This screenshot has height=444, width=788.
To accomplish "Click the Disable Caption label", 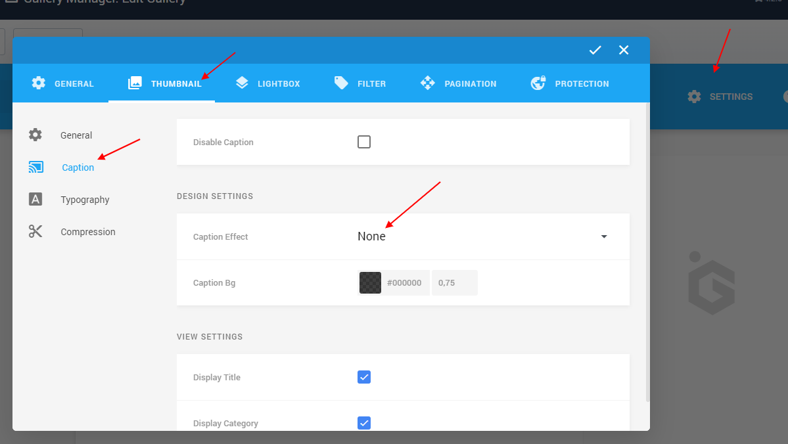I will tap(223, 142).
